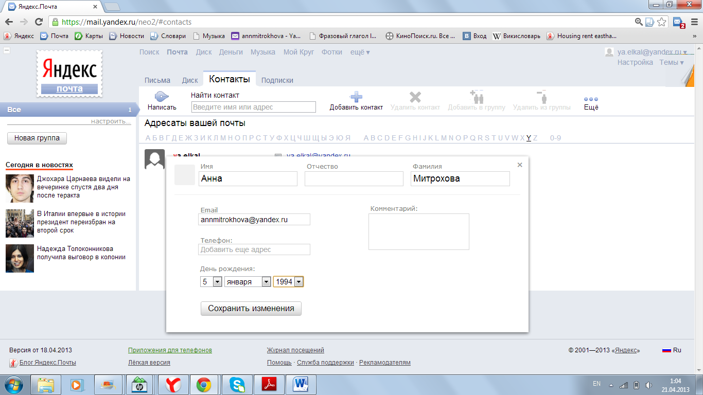Open Adobe Reader from taskbar
Viewport: 703px width, 395px height.
pos(270,384)
